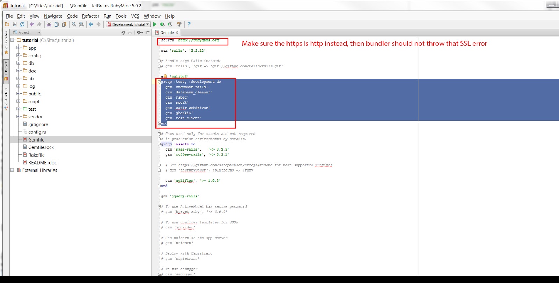Image resolution: width=559 pixels, height=283 pixels.
Task: Open the File menu
Action: [x=9, y=16]
